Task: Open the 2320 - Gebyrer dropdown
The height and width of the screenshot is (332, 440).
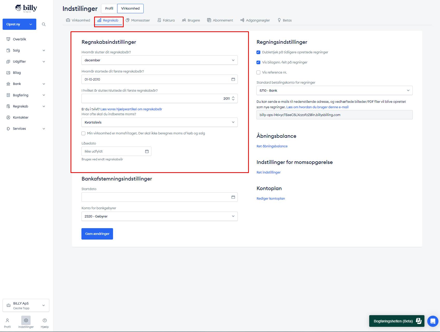Action: click(159, 216)
